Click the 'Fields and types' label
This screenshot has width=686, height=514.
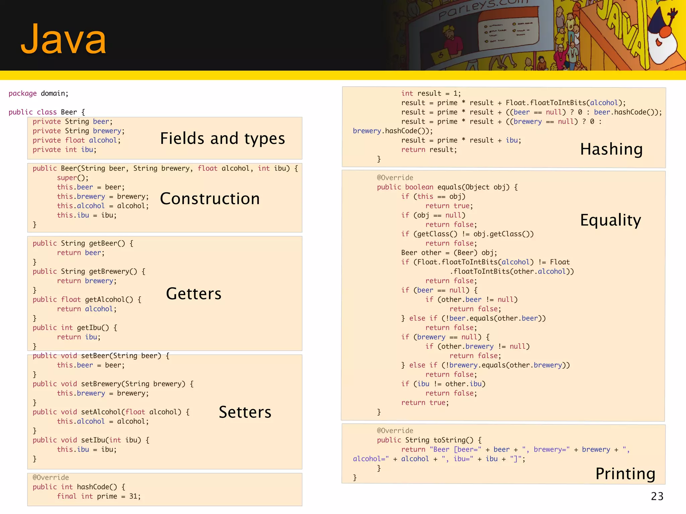coord(222,139)
